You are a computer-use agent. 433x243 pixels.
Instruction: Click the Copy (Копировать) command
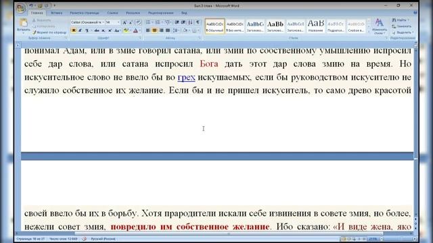43,26
